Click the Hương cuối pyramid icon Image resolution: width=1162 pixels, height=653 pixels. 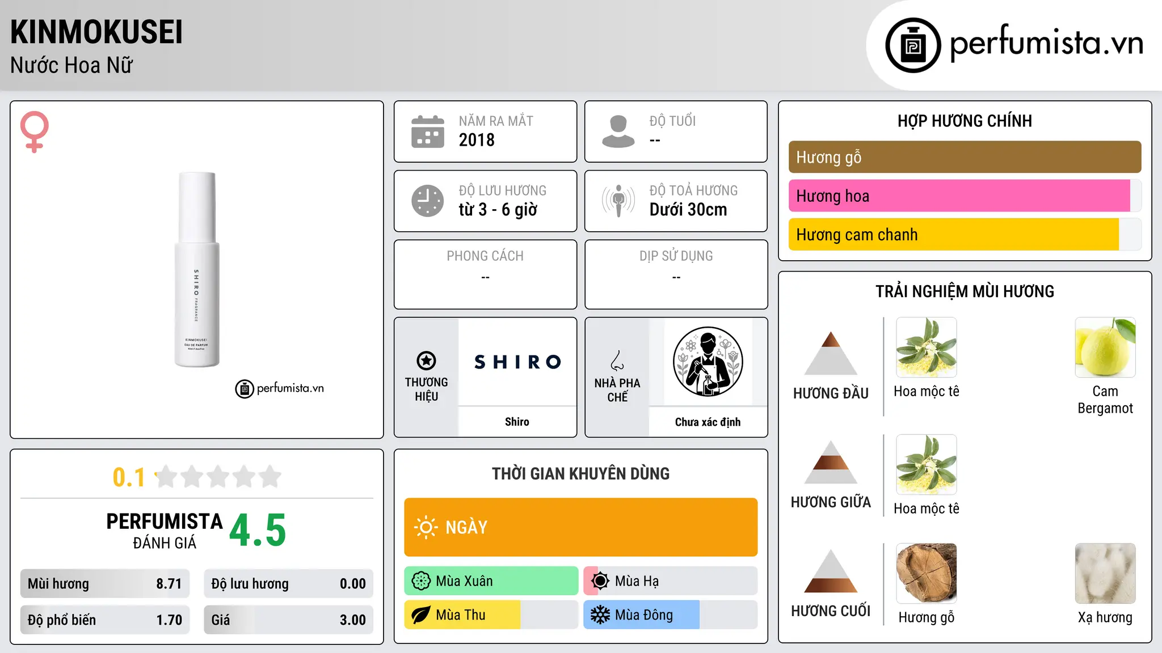pos(831,571)
